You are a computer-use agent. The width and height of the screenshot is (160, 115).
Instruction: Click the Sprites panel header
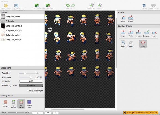(22, 12)
